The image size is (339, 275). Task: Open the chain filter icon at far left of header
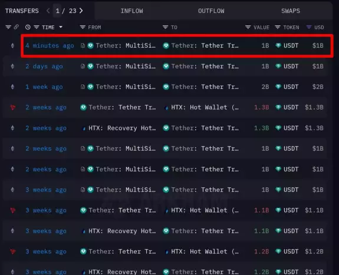[8, 27]
